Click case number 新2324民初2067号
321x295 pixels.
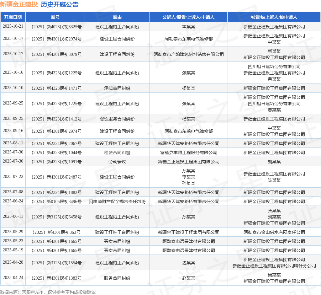click(x=57, y=143)
